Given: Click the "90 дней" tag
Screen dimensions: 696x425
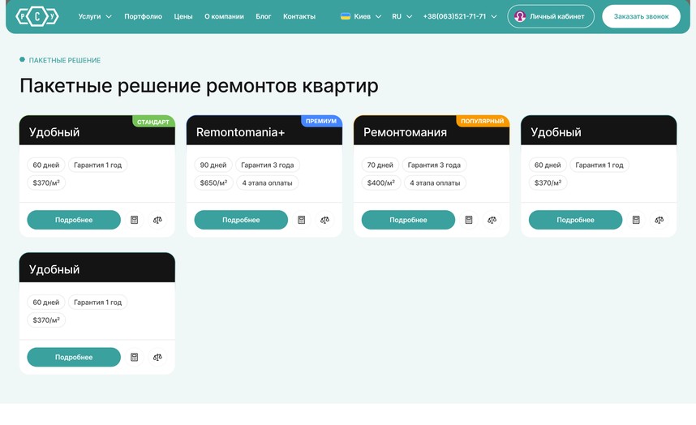Looking at the screenshot, I should 213,165.
